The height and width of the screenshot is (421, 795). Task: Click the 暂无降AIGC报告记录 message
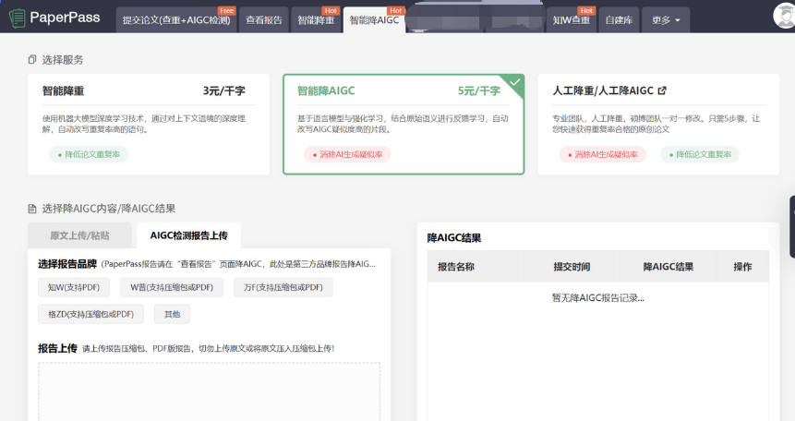[597, 297]
